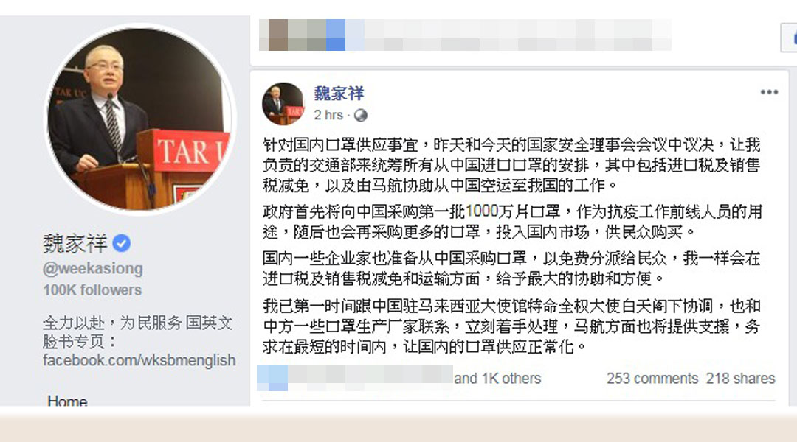The height and width of the screenshot is (442, 797).
Task: Follow the facebook.com/wksbmenglish link
Action: point(139,360)
